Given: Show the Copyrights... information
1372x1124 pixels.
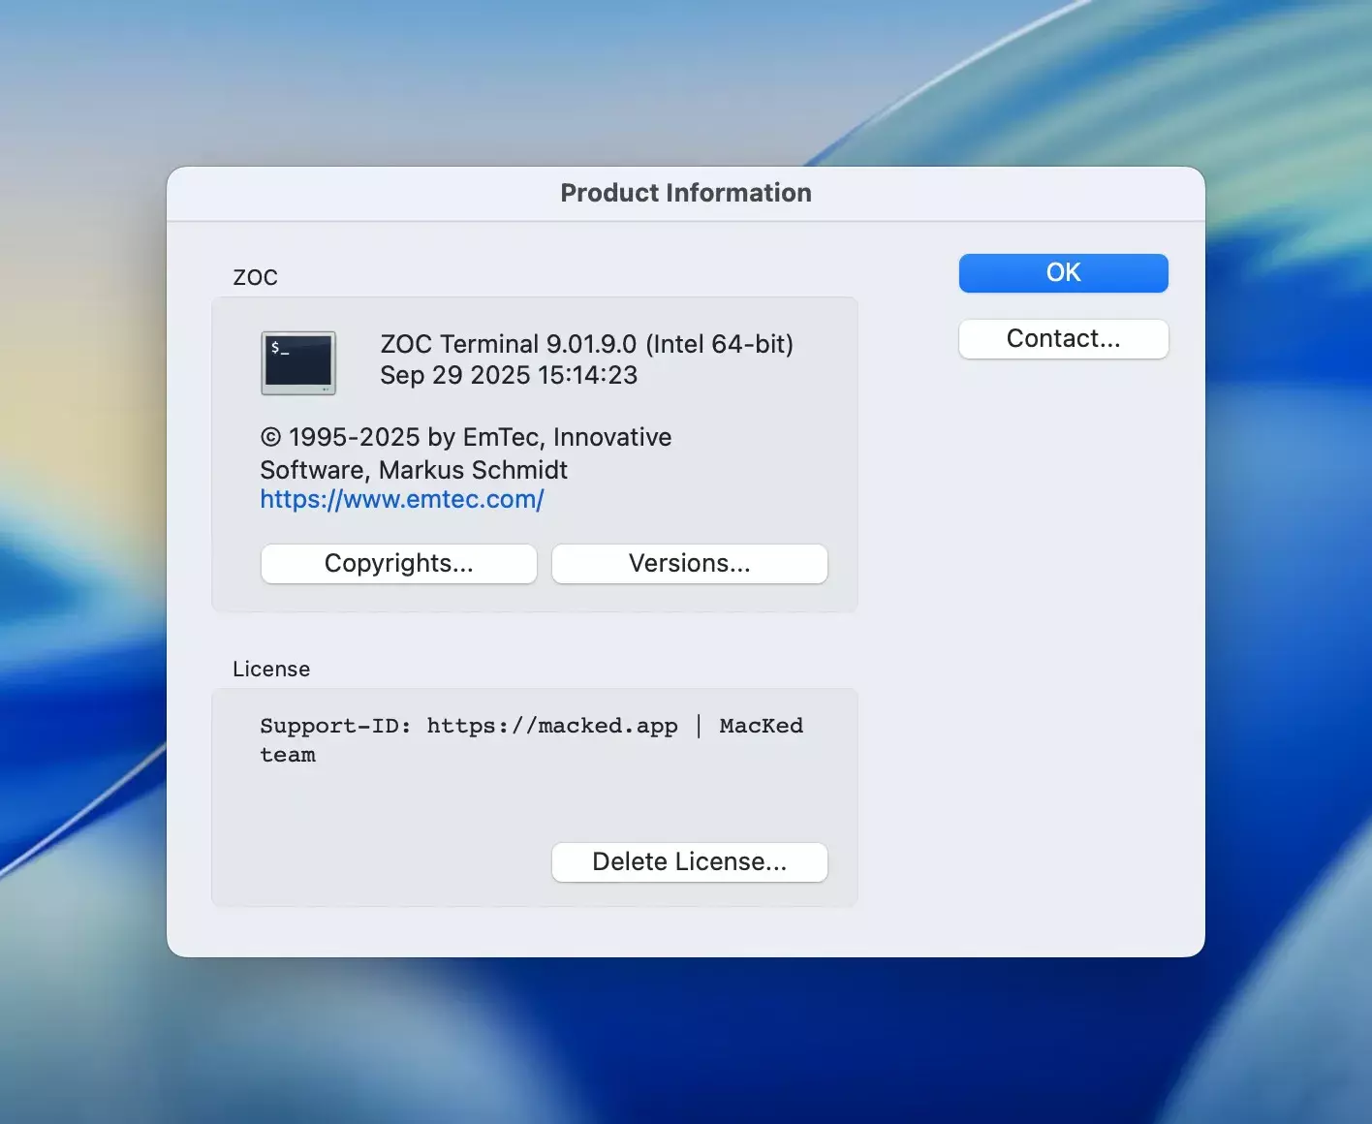Looking at the screenshot, I should tap(398, 564).
